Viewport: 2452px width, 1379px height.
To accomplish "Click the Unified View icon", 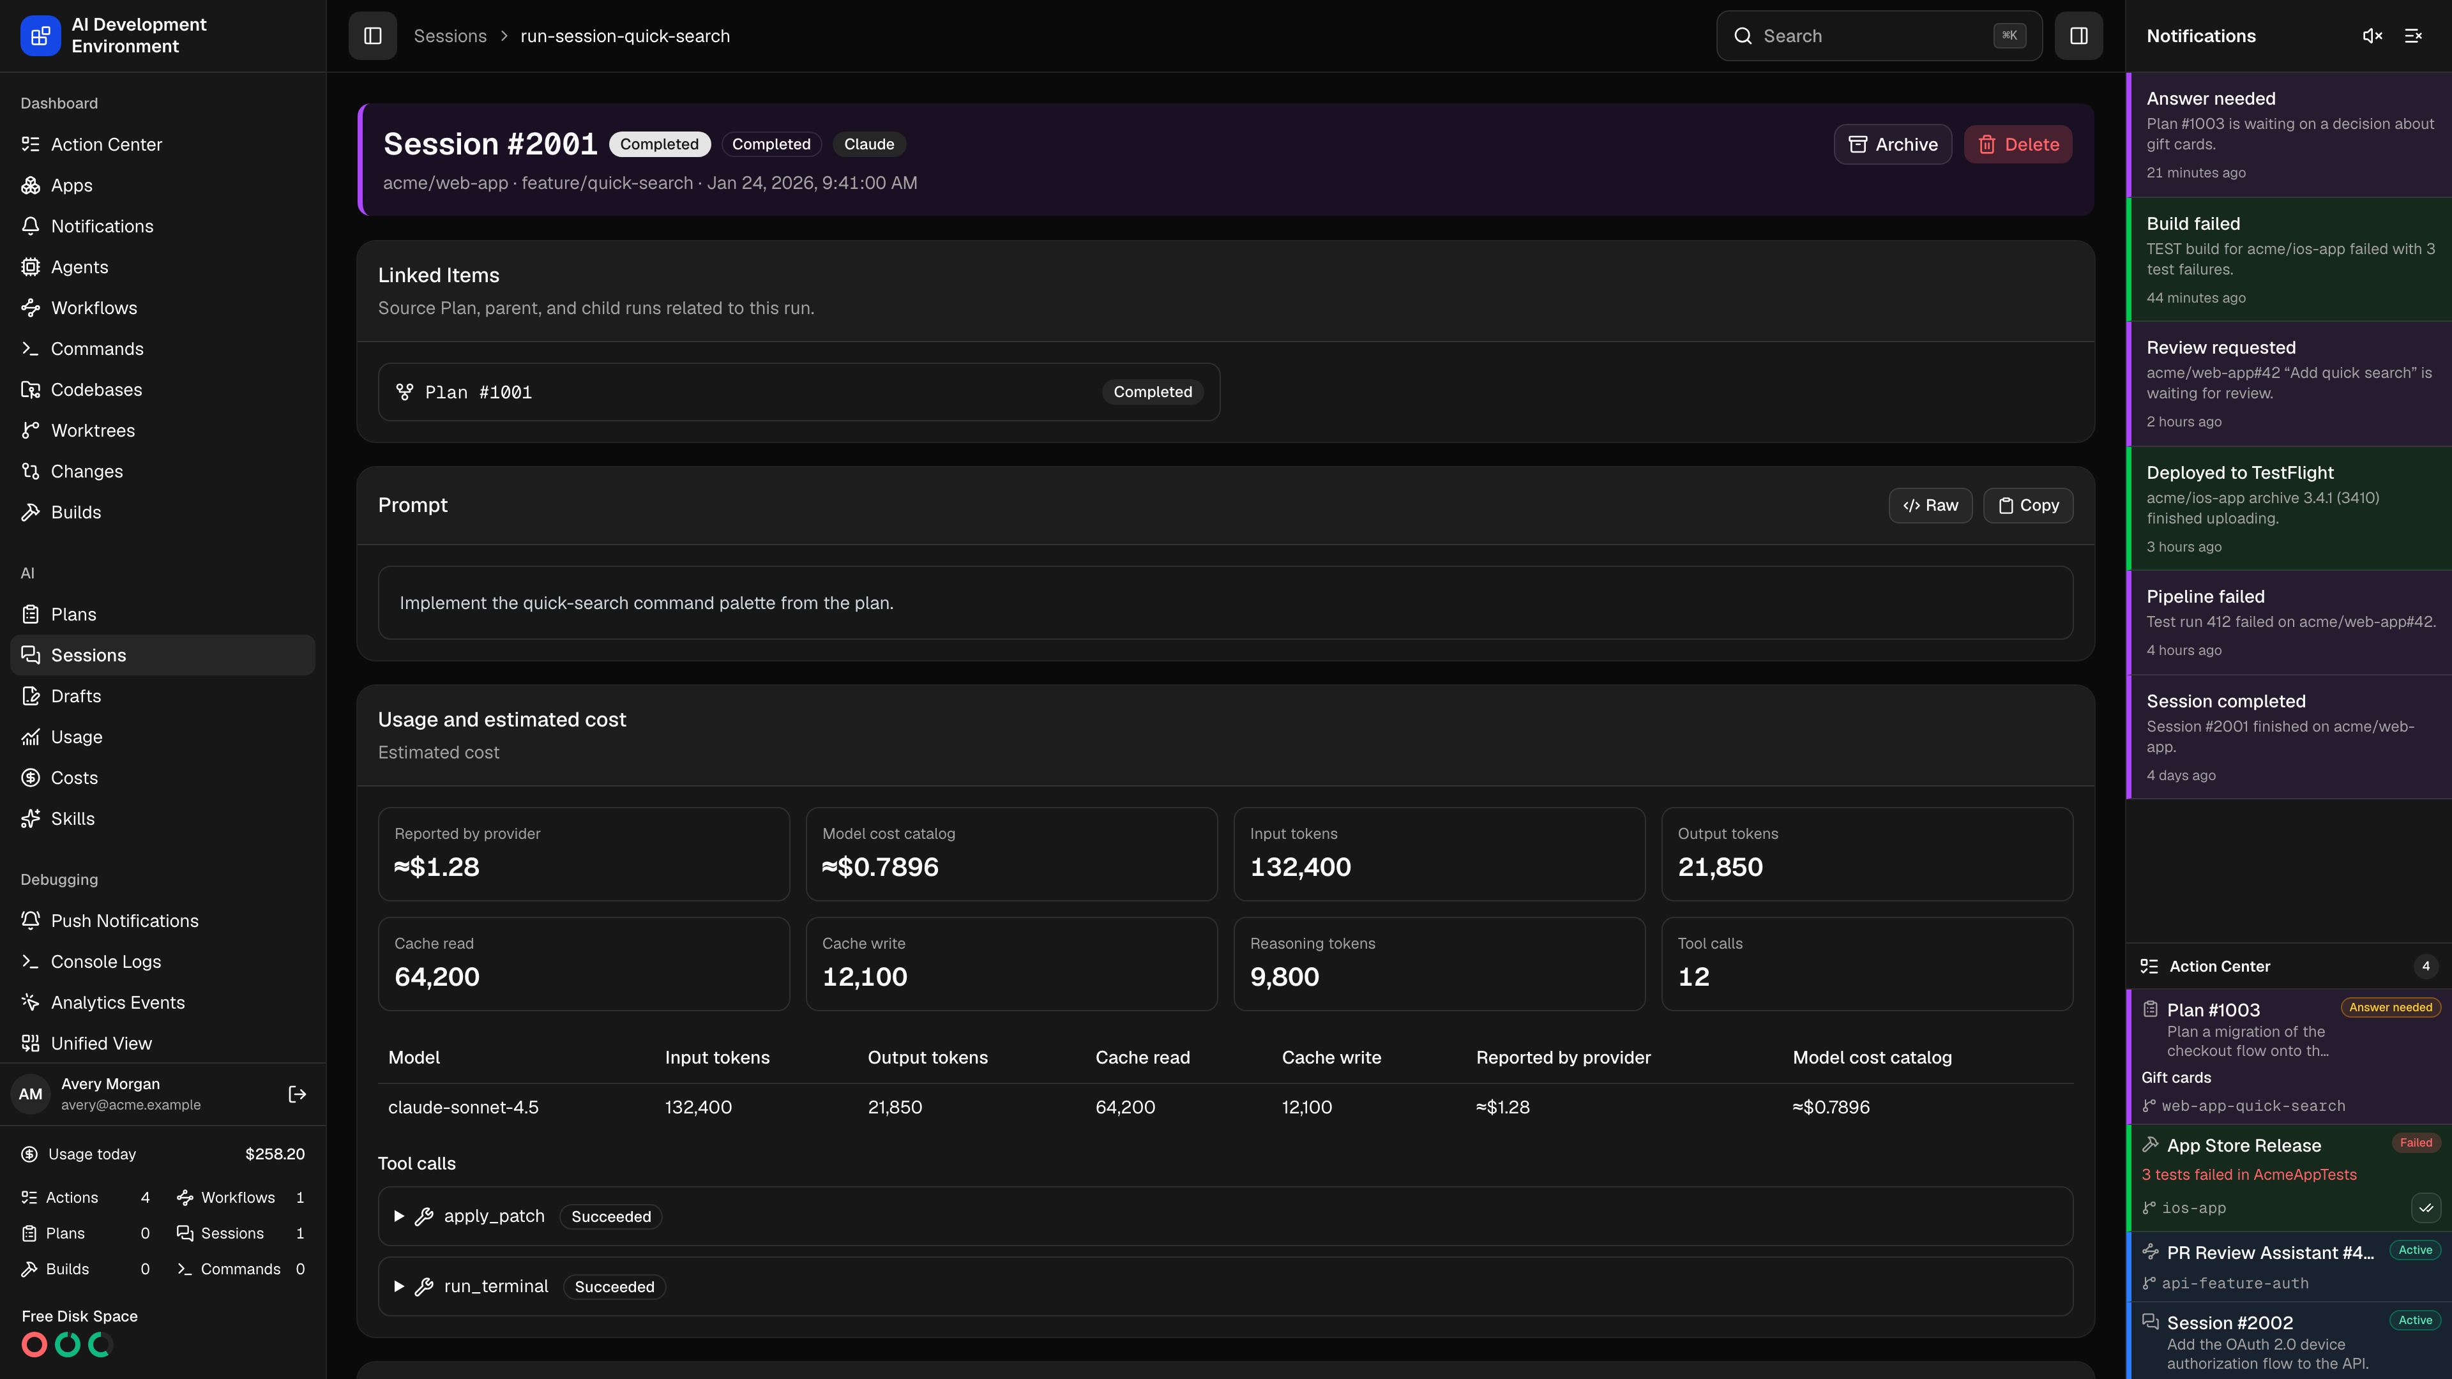I will point(31,1043).
